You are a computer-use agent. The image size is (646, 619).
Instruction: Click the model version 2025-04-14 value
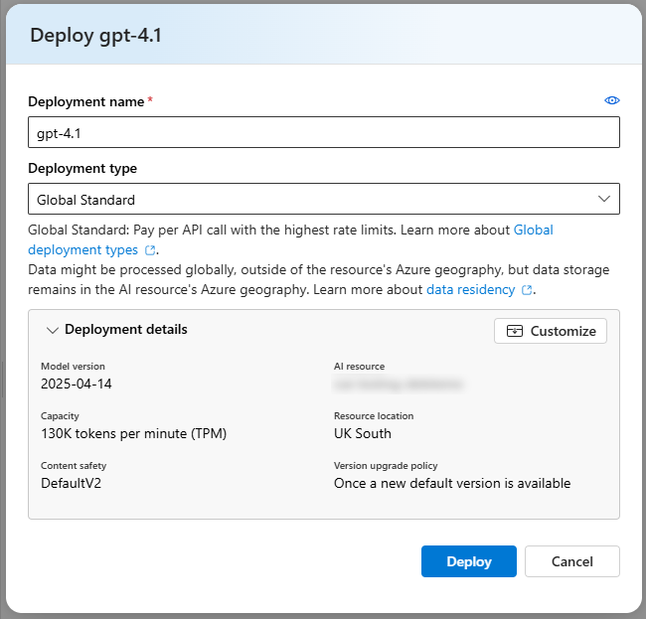tap(77, 384)
